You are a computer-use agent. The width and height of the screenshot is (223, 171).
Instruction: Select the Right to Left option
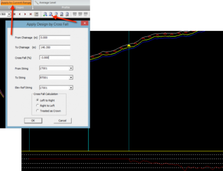[x=37, y=105]
